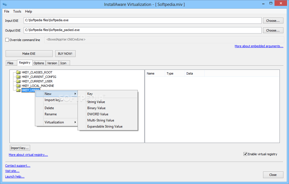Screen dimensions: 289x184
Task: Click the HKEY_CLASSES_ROOT folder icon
Action: point(18,72)
